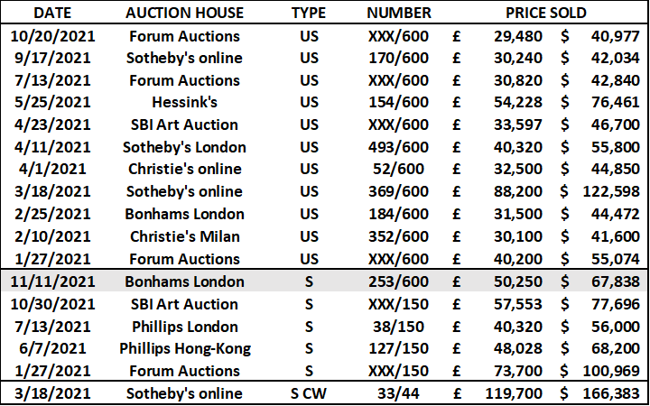Click the DATE column header
This screenshot has height=406, width=650.
pyautogui.click(x=51, y=14)
